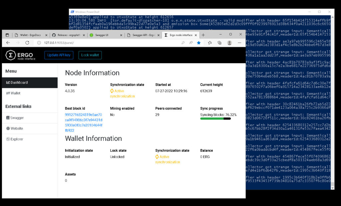Click the Update API key button
The height and width of the screenshot is (206, 341).
pos(59,55)
